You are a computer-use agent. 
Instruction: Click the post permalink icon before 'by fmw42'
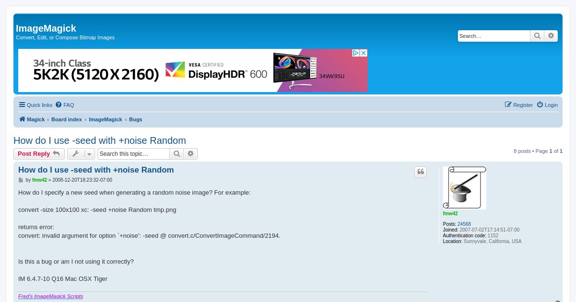[21, 180]
